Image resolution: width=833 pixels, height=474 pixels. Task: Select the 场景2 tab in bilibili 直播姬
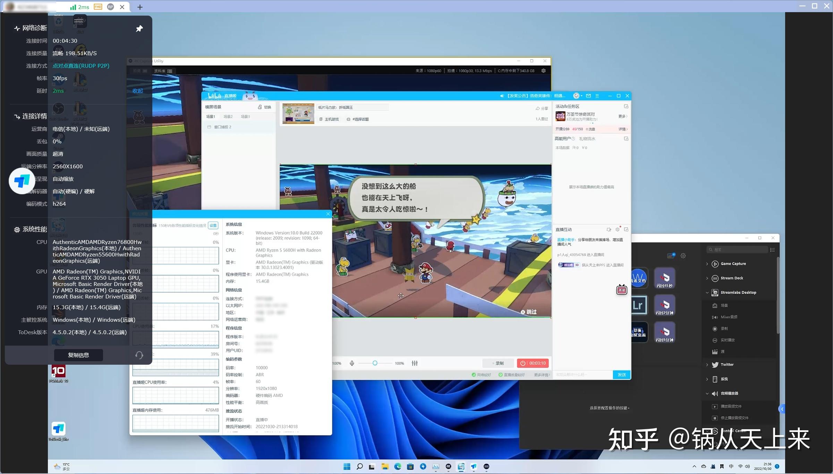(228, 117)
